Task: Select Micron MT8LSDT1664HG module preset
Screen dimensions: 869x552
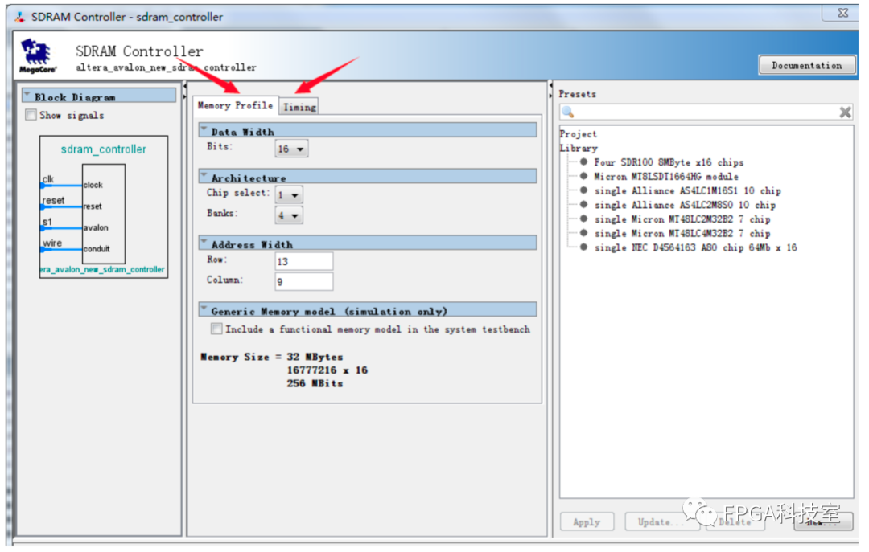Action: (x=665, y=177)
